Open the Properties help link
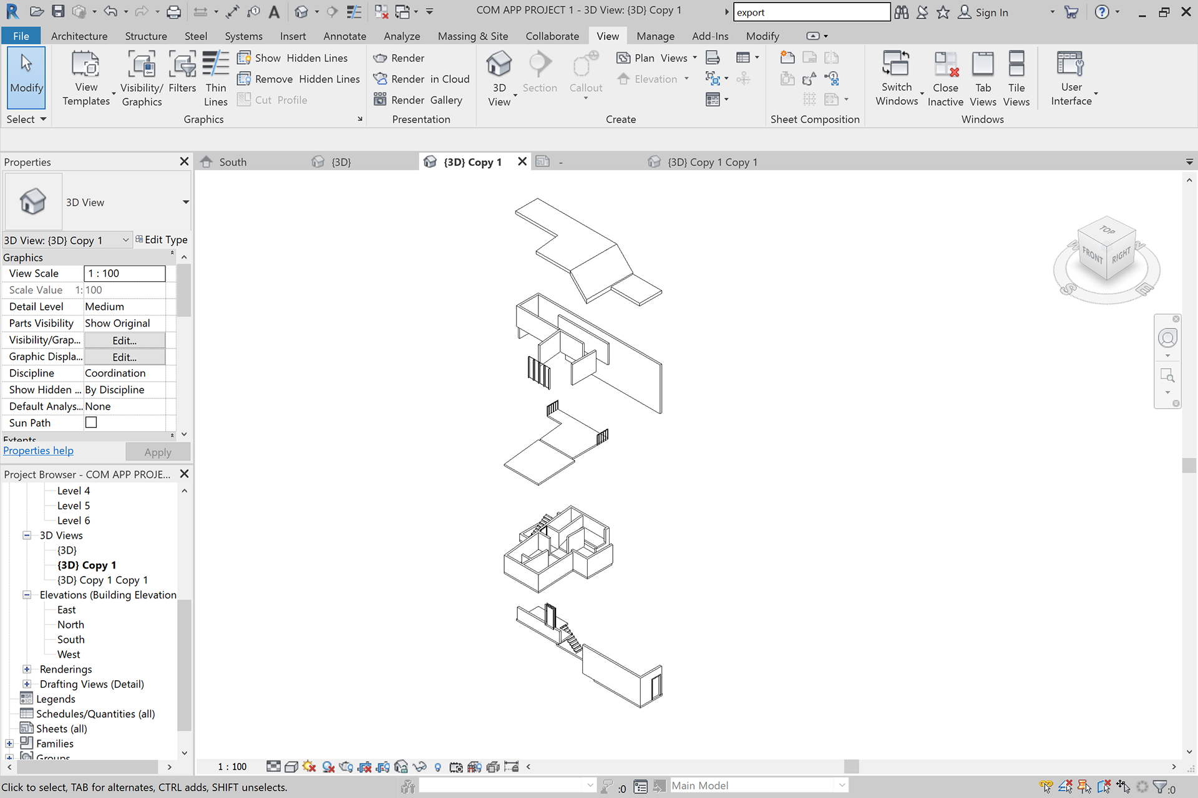Viewport: 1198px width, 798px height. tap(38, 451)
